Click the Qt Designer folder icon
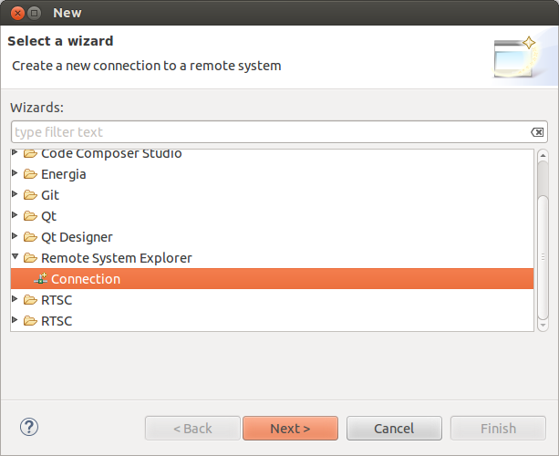 click(30, 237)
